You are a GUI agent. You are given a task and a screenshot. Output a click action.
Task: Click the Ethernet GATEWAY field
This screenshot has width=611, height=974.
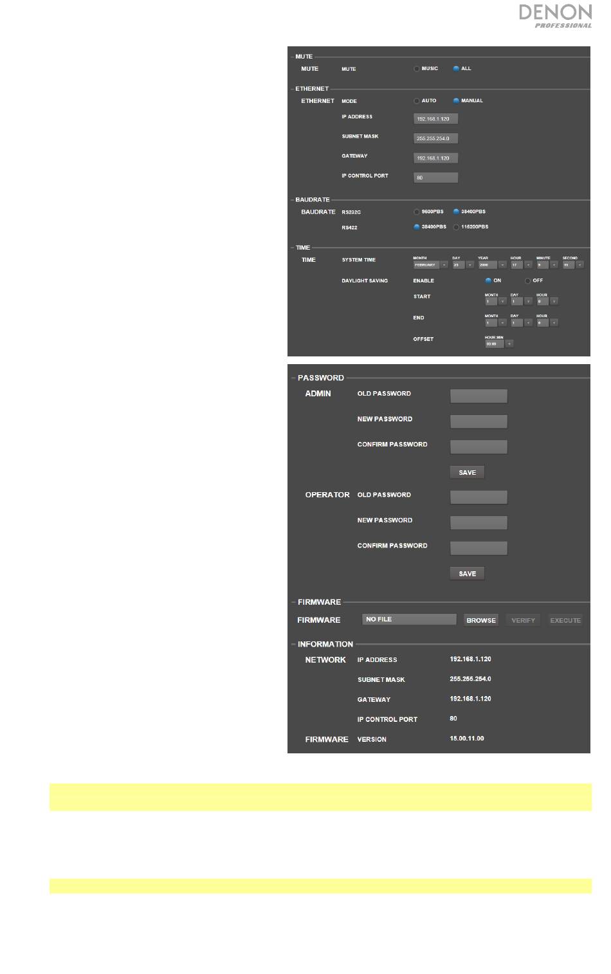[x=435, y=158]
